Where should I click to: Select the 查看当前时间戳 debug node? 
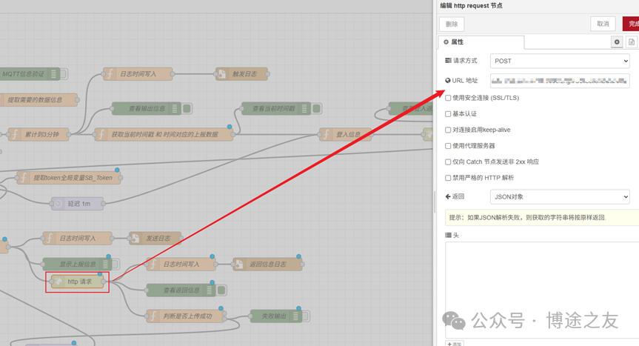click(276, 108)
